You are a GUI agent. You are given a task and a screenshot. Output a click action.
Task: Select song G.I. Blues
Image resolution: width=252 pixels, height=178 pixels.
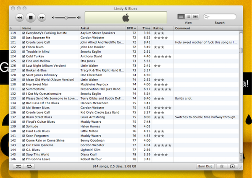33,150
